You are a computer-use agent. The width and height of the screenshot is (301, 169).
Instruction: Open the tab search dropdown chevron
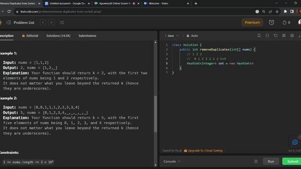(x=276, y=3)
